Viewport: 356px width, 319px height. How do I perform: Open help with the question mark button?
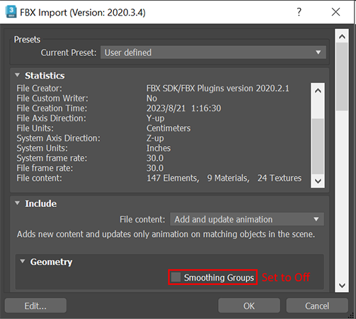(x=299, y=12)
